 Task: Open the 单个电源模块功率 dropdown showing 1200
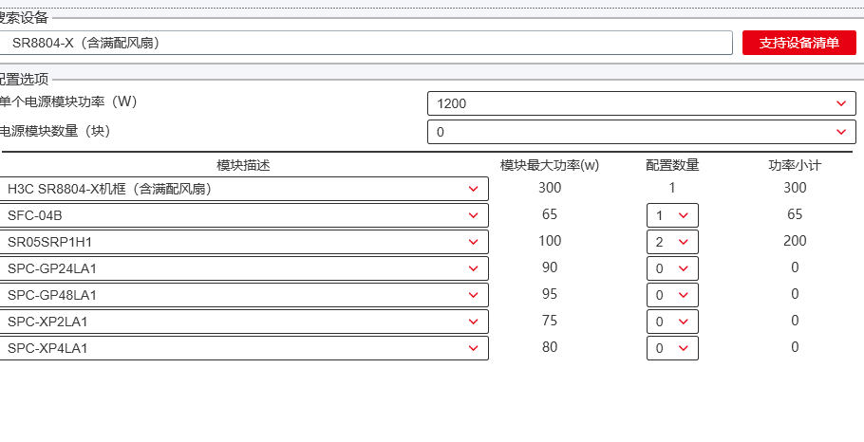pos(642,103)
